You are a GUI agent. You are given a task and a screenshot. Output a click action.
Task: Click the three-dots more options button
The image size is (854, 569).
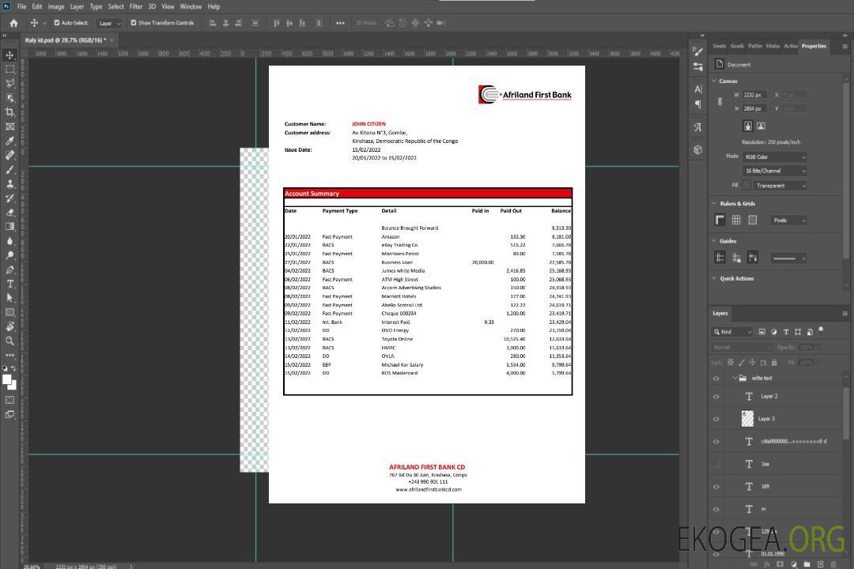[x=340, y=23]
